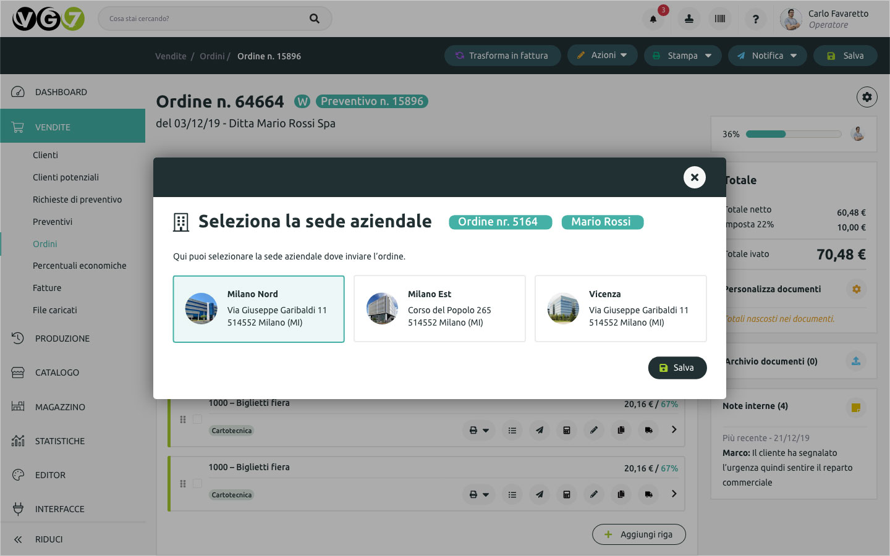Click the sticky note icon in Note interne
This screenshot has width=890, height=556.
pos(856,407)
